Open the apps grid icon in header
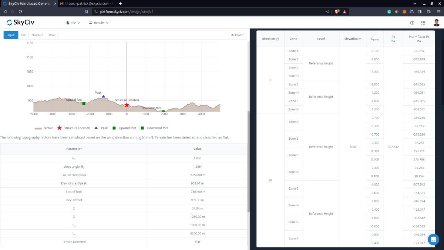 point(423,23)
